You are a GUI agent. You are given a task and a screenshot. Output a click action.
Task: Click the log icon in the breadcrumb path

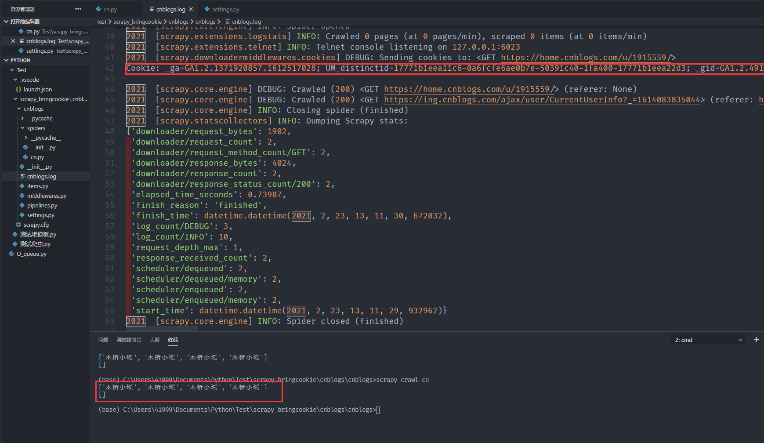pos(228,22)
